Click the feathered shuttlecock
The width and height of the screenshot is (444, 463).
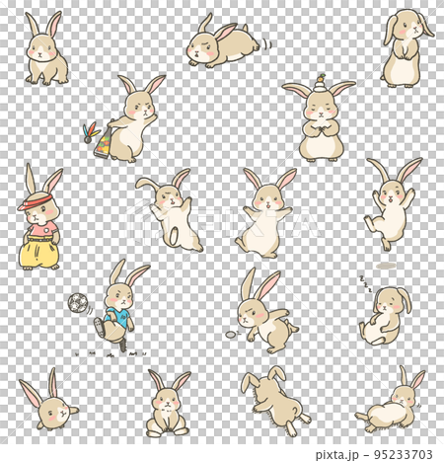coord(91,132)
